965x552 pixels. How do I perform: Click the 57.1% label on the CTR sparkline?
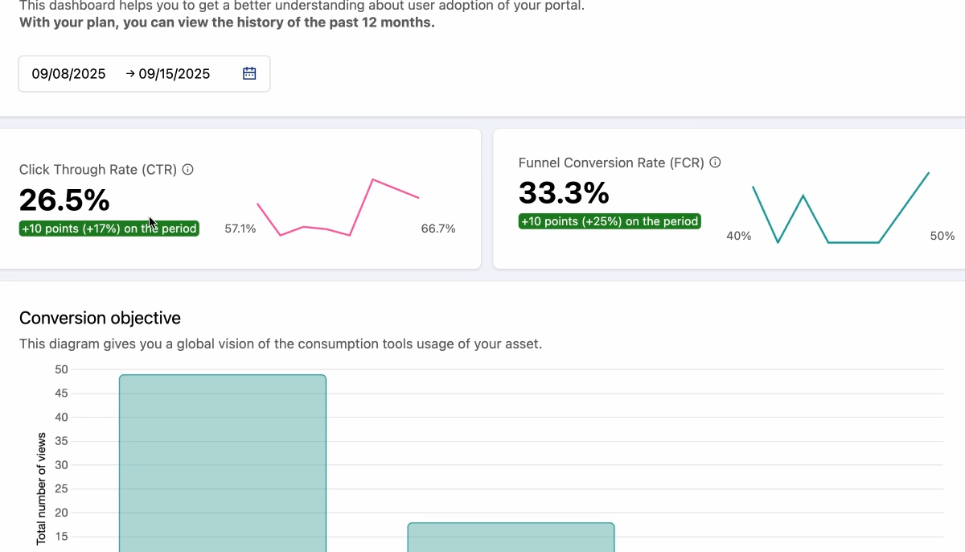(x=240, y=229)
